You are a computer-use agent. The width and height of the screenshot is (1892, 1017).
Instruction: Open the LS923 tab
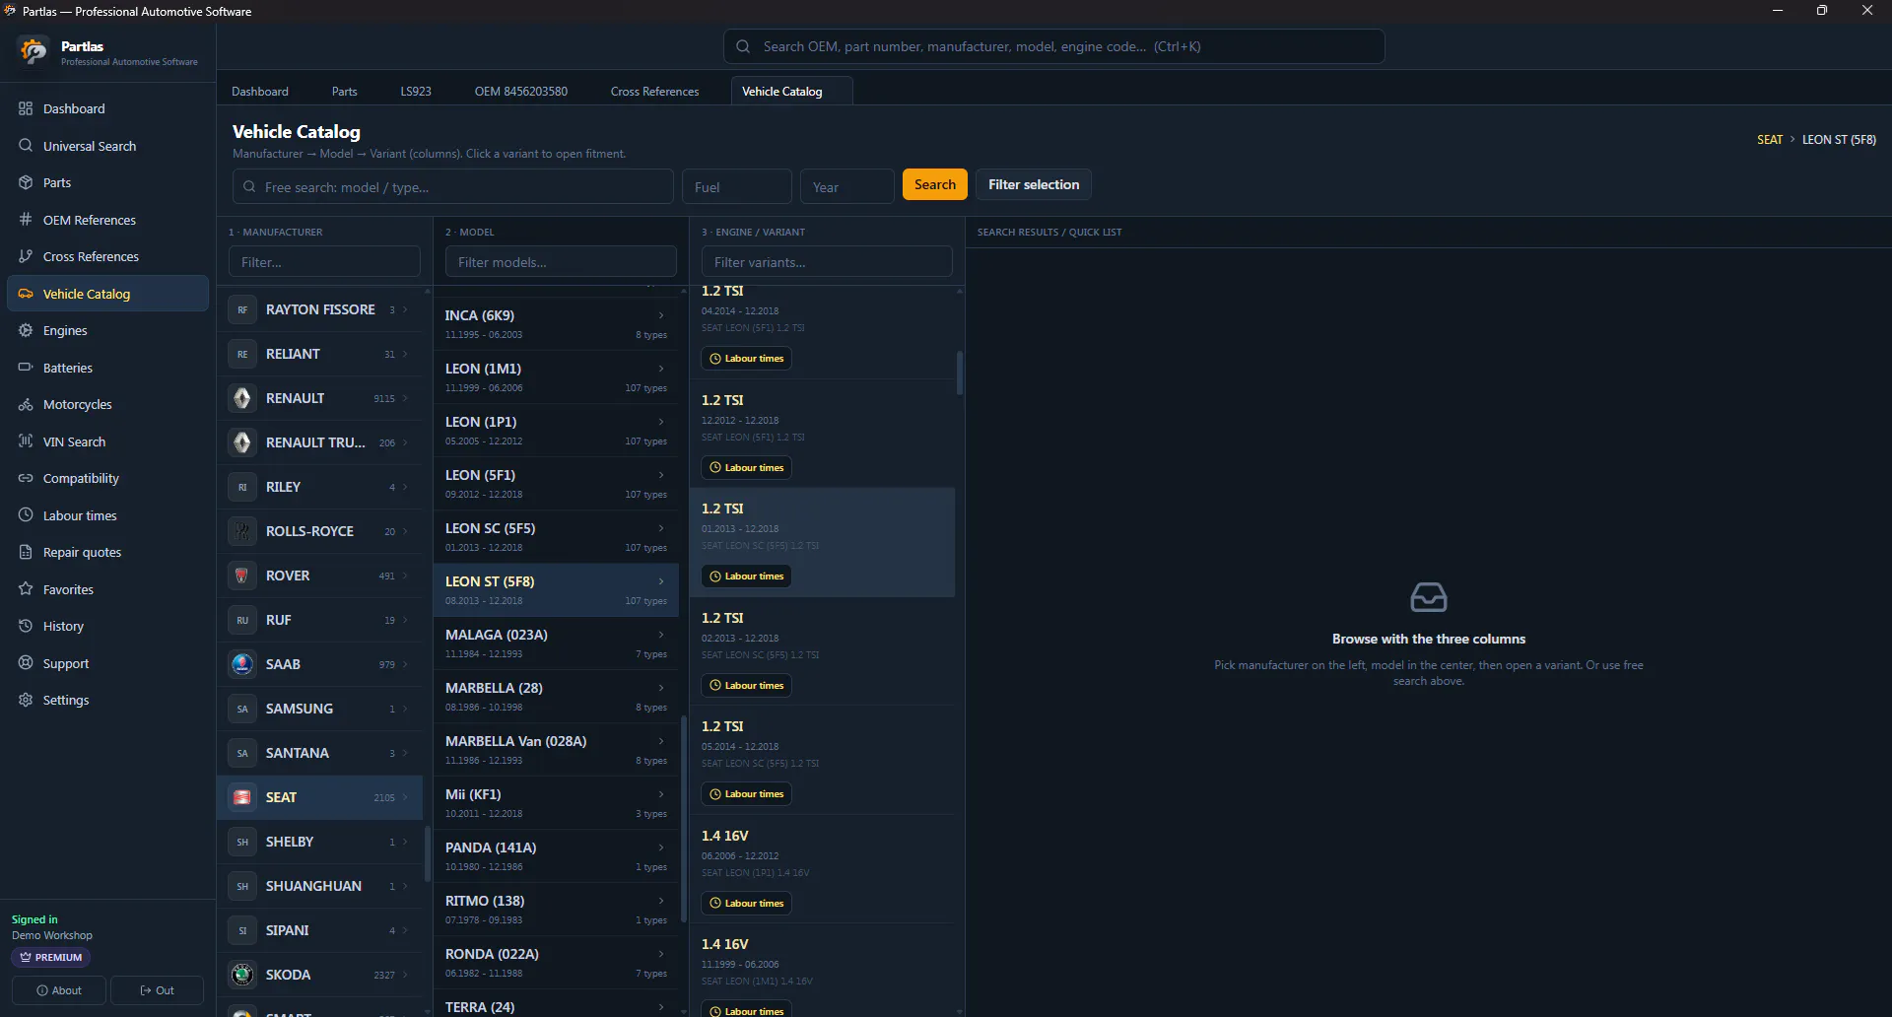(416, 92)
